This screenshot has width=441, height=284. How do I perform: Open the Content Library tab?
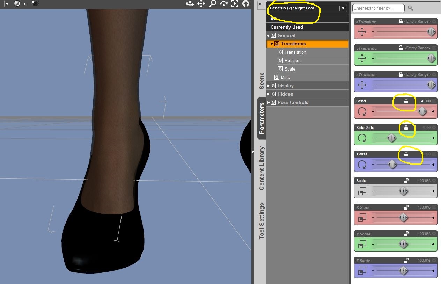[262, 168]
